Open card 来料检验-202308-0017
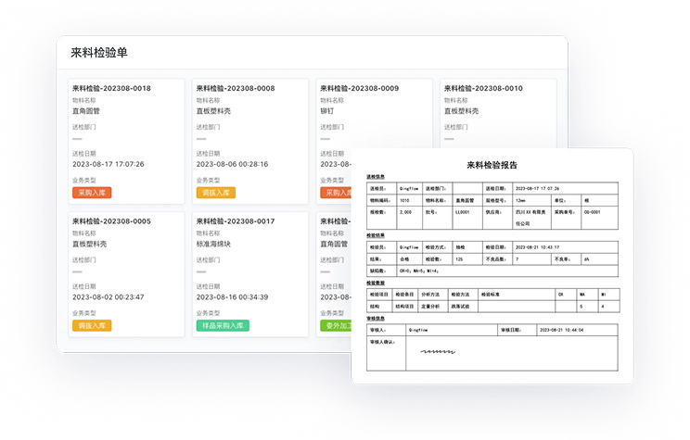This screenshot has width=690, height=440. (x=250, y=275)
